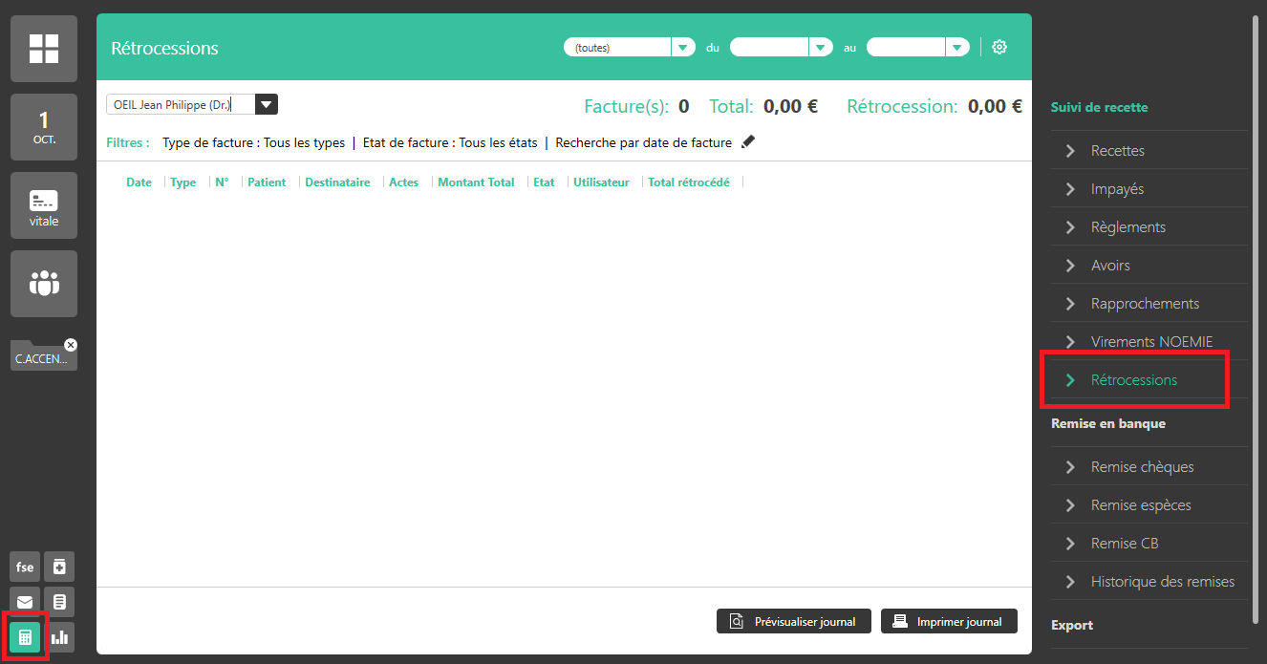Viewport: 1267px width, 664px height.
Task: Click the carte vitale reader icon
Action: click(44, 205)
